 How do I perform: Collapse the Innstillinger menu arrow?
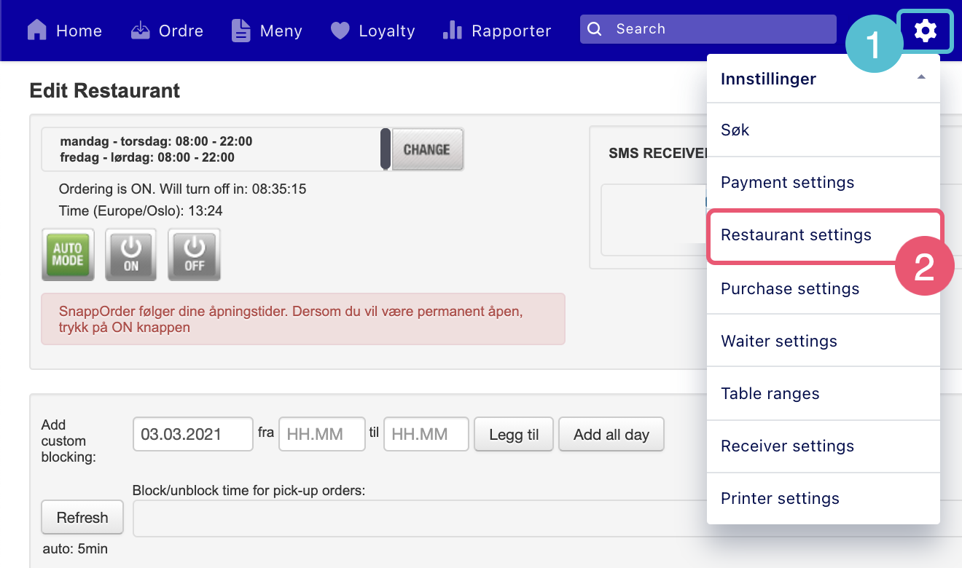[x=921, y=78]
